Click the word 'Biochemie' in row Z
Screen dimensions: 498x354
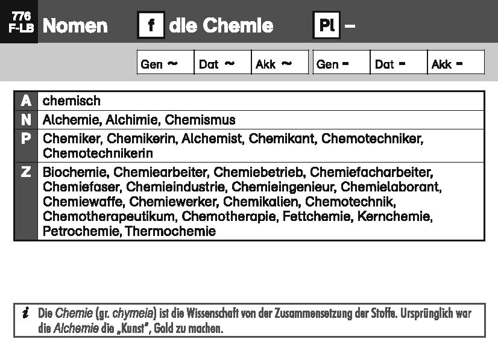(x=75, y=173)
